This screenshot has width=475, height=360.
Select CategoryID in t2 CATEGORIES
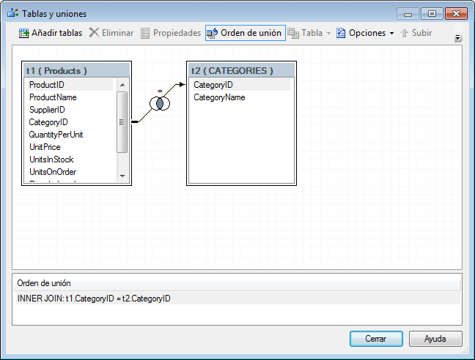point(241,85)
